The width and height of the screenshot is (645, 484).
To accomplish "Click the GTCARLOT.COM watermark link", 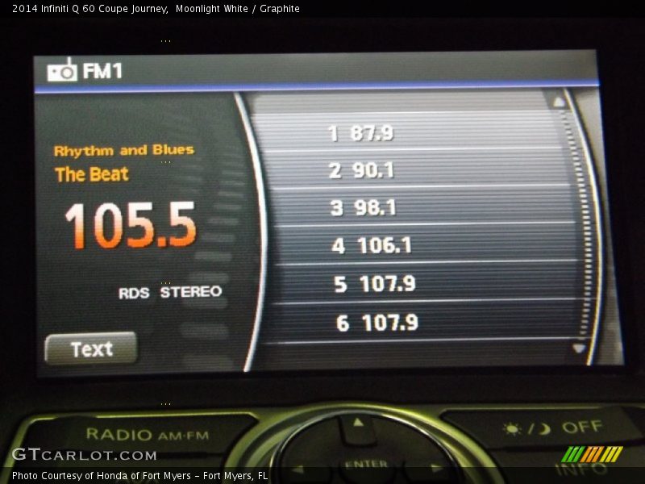I will tap(84, 454).
